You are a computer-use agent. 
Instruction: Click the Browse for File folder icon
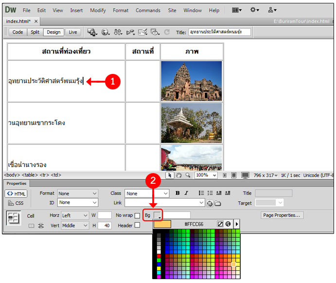click(218, 203)
